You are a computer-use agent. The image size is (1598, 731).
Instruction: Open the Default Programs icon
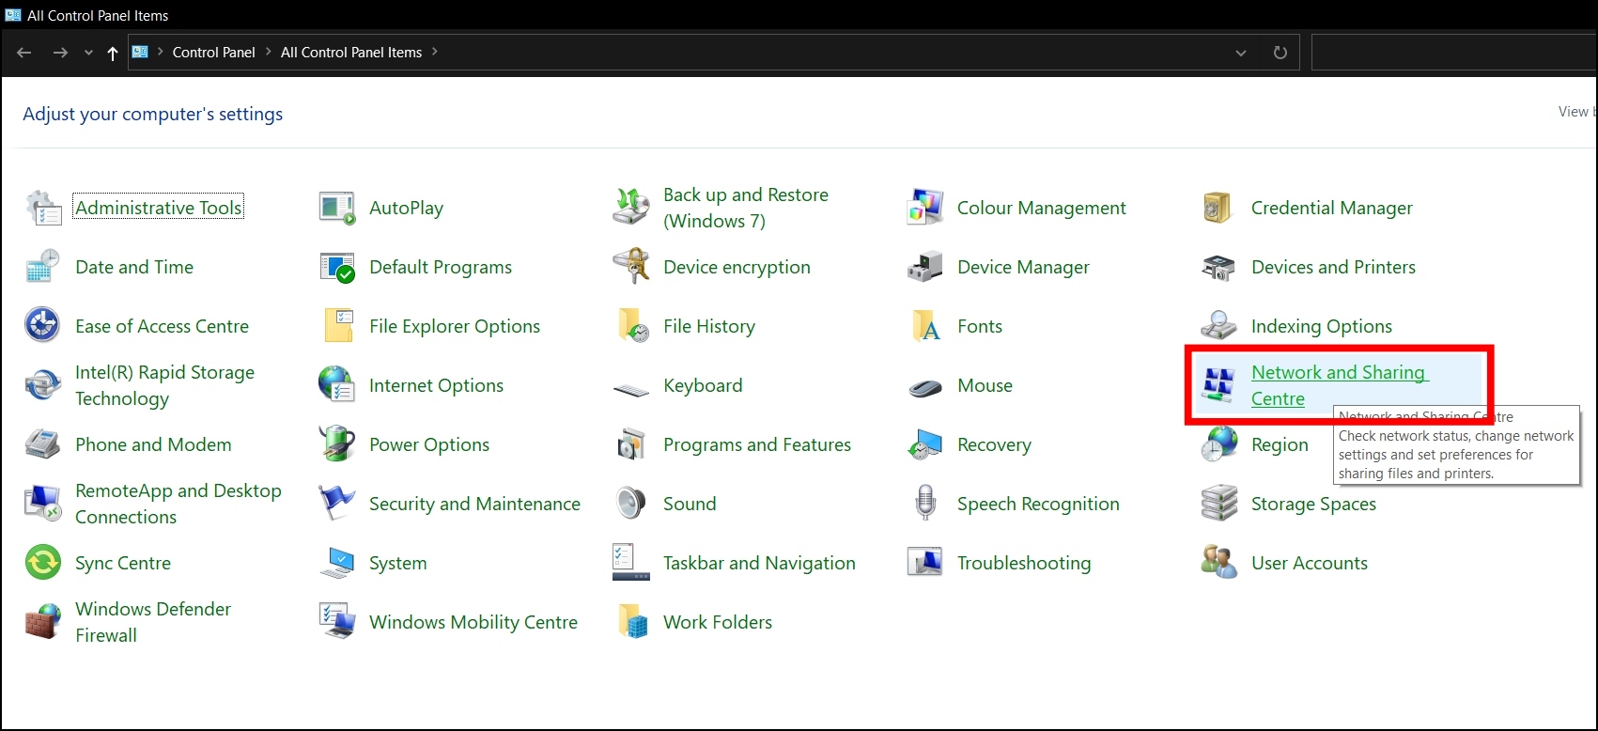pos(337,267)
